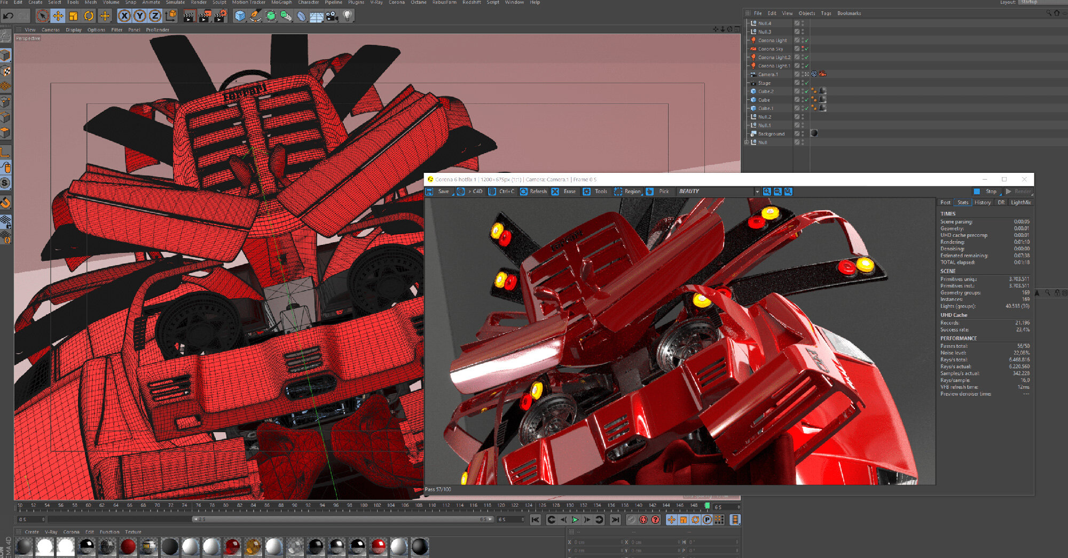Switch to the LightMix tab
Screen dimensions: 1068x558
coord(1021,203)
